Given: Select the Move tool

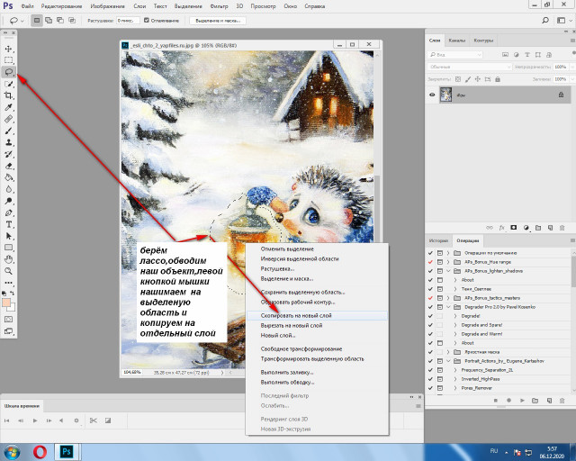Looking at the screenshot, I should tap(9, 49).
